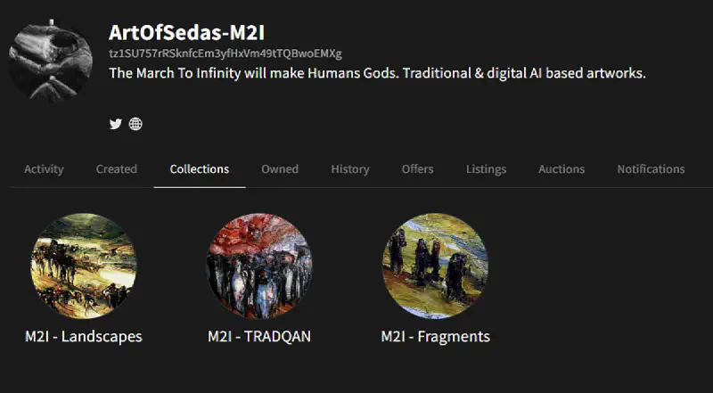Screen dimensions: 713x393
Task: Switch to the Created tab
Action: click(x=117, y=169)
